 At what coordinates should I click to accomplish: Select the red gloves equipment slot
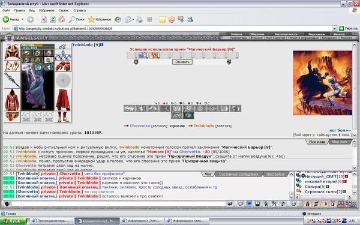click(x=63, y=66)
